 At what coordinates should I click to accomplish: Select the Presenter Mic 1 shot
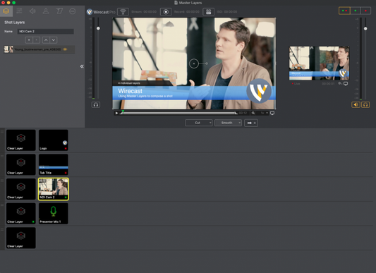54,214
